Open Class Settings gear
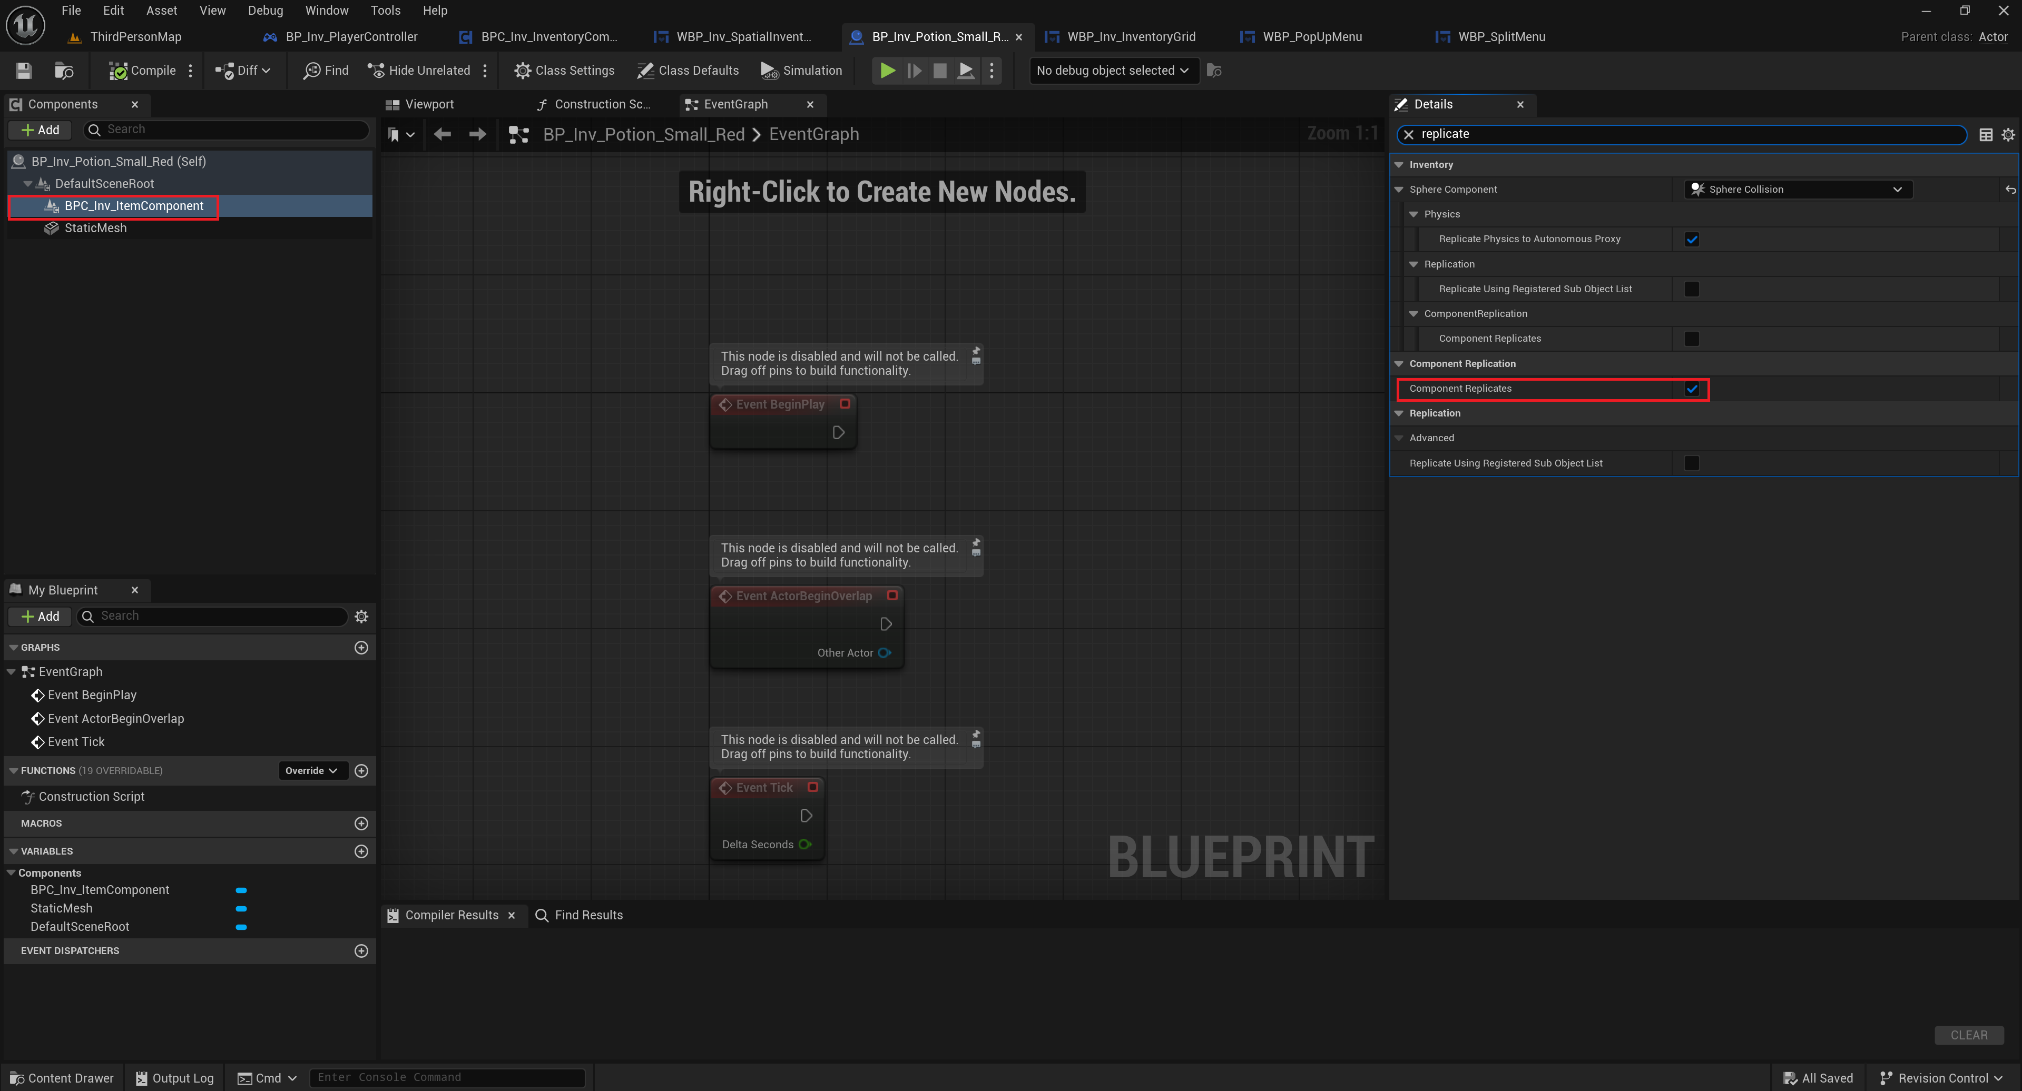 (564, 71)
